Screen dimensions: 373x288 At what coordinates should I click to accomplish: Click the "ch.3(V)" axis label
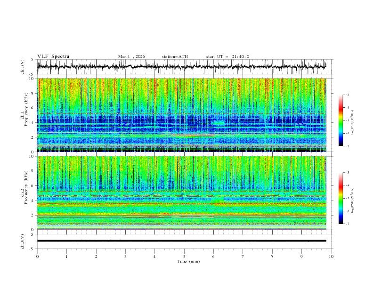(x=23, y=241)
